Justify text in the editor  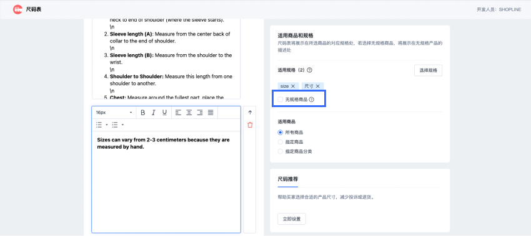[x=211, y=113]
